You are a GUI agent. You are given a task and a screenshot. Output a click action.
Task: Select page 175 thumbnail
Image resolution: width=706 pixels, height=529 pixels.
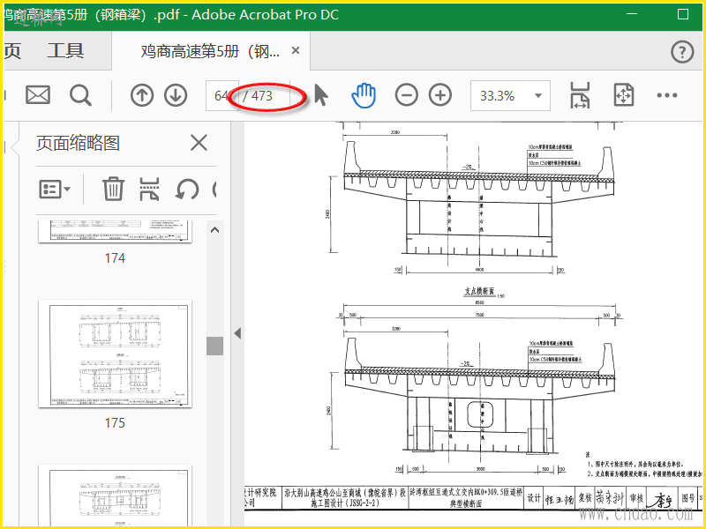coord(115,354)
